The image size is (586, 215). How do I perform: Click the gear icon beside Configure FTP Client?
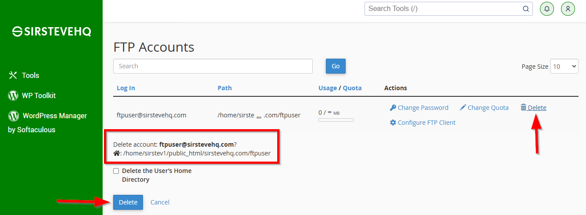pyautogui.click(x=393, y=123)
